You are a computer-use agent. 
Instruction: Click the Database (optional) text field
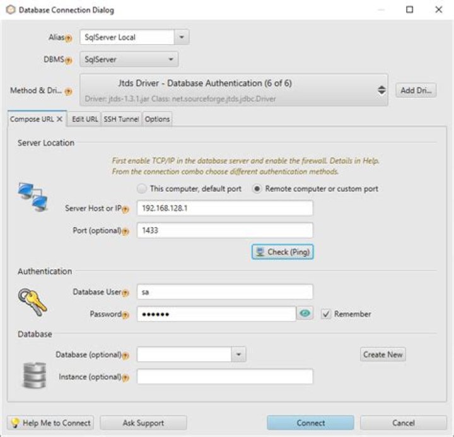pyautogui.click(x=184, y=354)
